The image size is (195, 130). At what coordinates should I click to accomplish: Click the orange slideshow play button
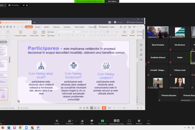click(x=104, y=108)
